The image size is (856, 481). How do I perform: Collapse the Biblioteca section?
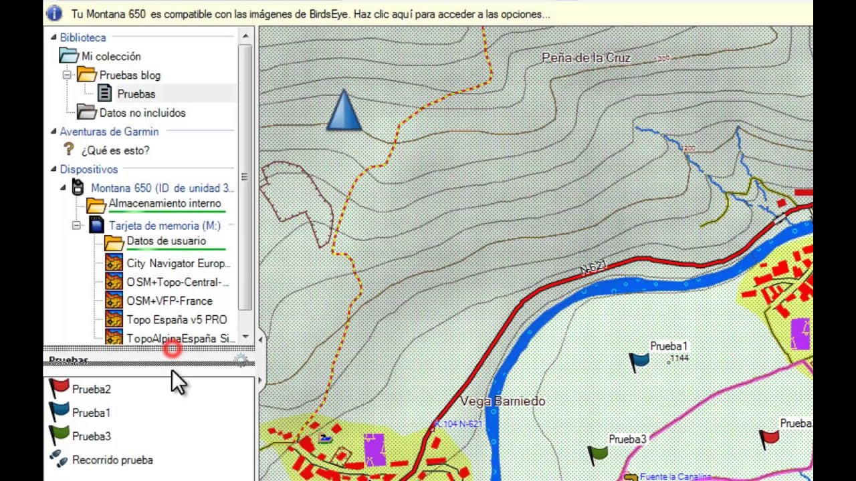coord(53,38)
